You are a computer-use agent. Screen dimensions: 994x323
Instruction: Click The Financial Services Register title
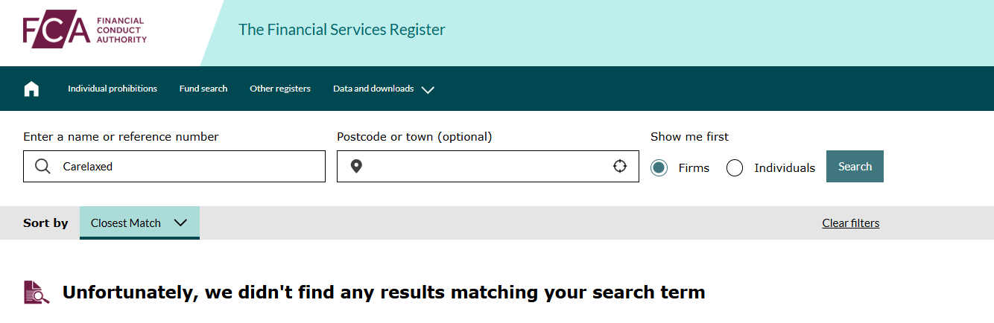(342, 30)
